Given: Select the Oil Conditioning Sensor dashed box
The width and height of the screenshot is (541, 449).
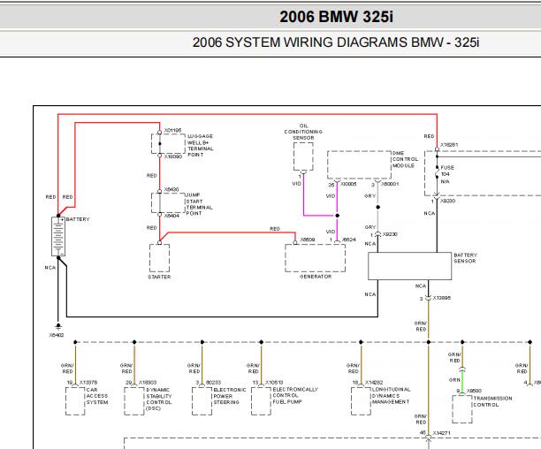Looking at the screenshot, I should click(303, 156).
